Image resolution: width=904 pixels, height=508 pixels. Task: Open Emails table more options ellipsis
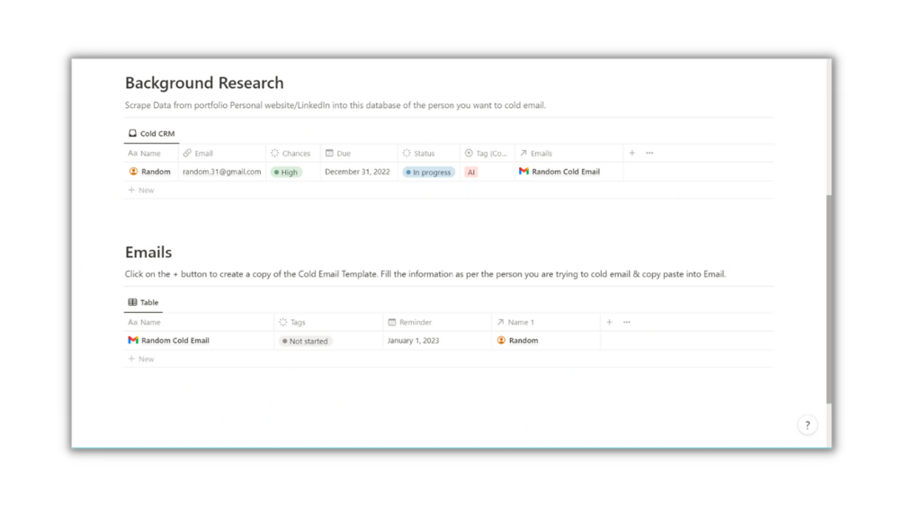tap(627, 323)
